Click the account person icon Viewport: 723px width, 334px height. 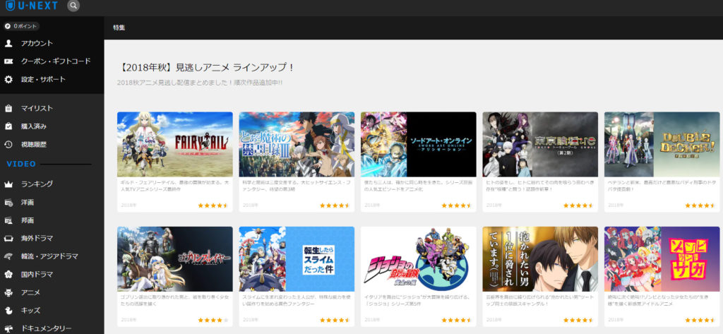click(x=8, y=43)
